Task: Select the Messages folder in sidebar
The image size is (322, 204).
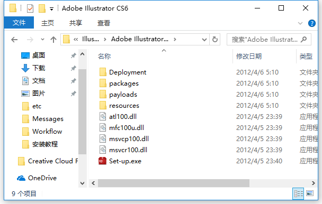Action: (43, 119)
